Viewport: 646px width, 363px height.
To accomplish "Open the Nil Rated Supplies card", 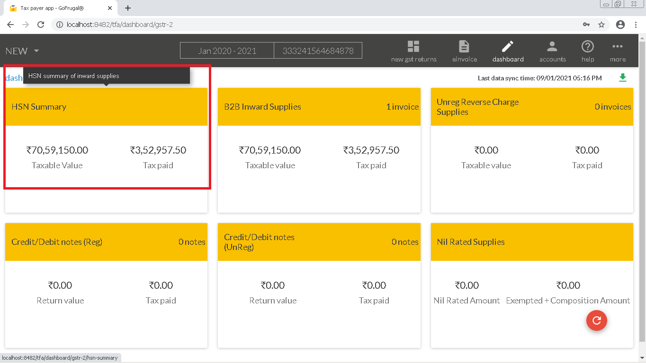I will click(532, 285).
